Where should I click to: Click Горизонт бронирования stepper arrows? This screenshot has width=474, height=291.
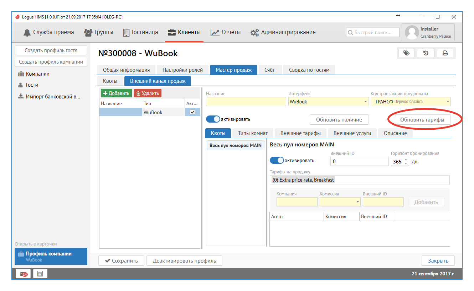[406, 162]
